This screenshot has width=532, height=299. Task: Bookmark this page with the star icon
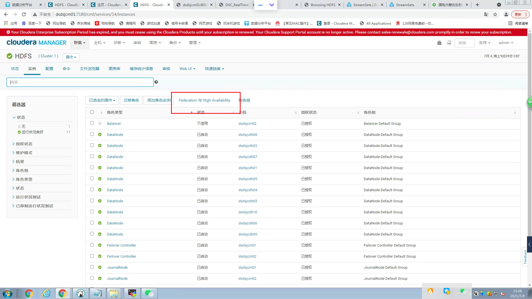pyautogui.click(x=495, y=14)
